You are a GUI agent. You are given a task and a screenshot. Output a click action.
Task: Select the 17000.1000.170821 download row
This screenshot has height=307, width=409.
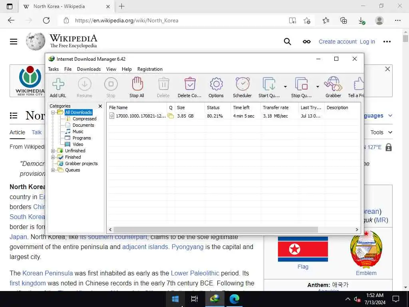coord(233,116)
